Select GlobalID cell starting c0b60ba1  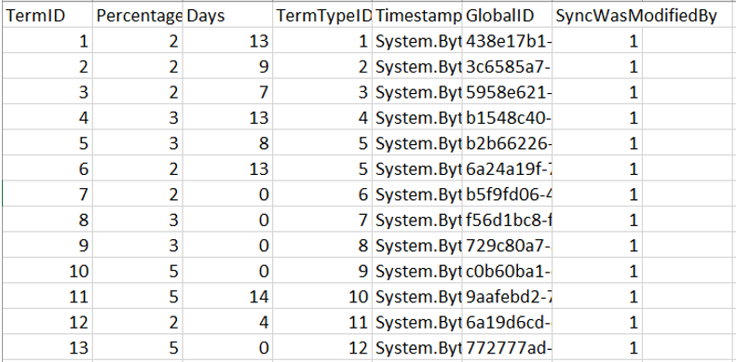click(x=507, y=271)
